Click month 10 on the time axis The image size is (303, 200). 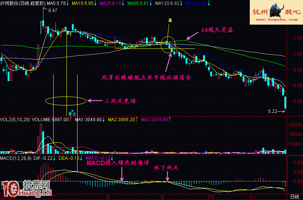[211, 197]
